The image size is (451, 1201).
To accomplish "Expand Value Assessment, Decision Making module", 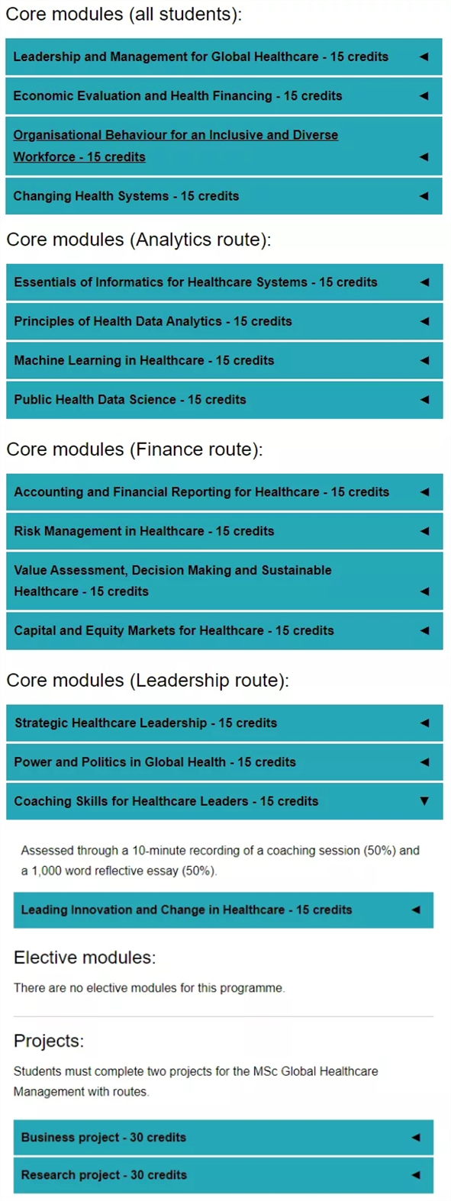I will pos(224,581).
